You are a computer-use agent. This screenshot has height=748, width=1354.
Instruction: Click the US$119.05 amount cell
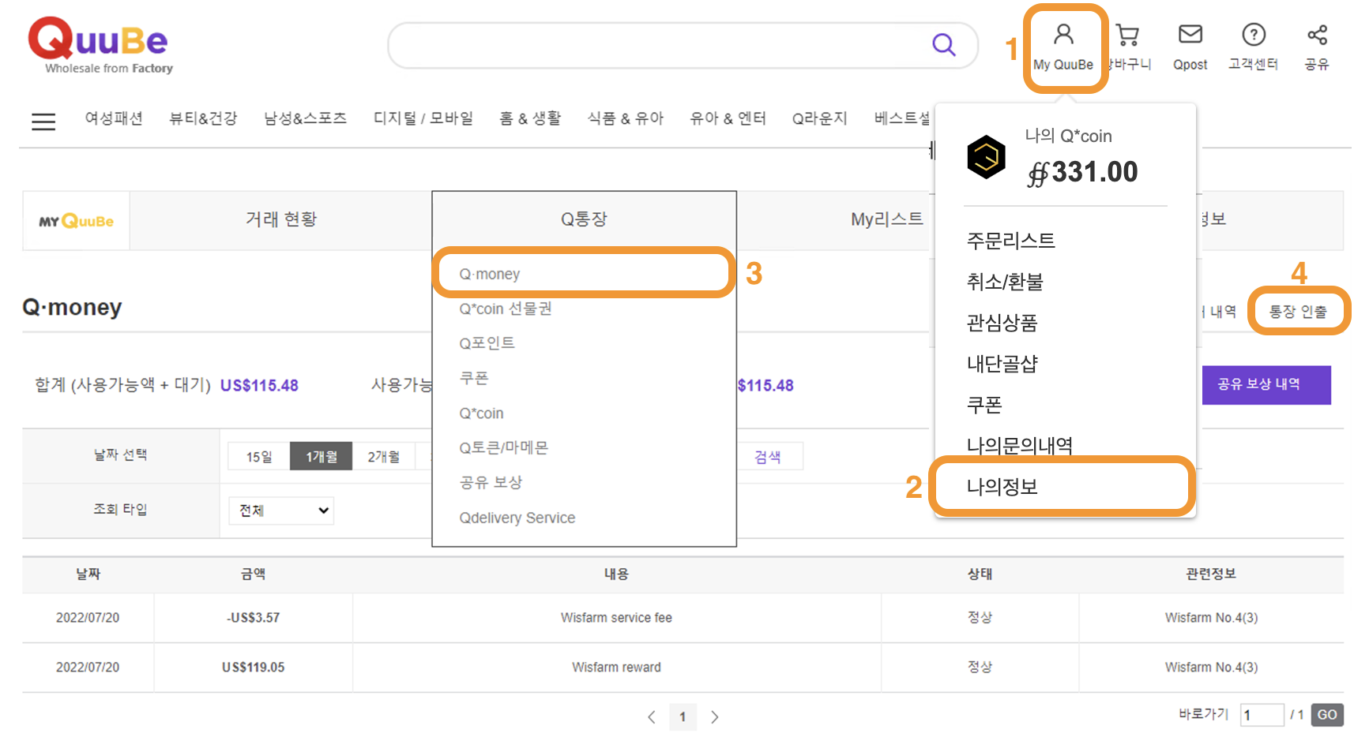click(x=253, y=668)
